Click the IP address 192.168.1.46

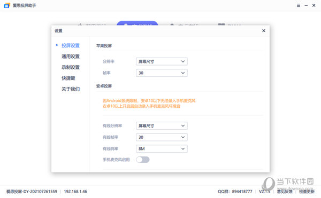click(75, 192)
